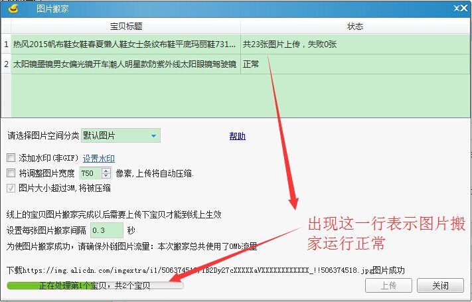The image size is (472, 302).
Task: Open the 帮助 help link
Action: click(x=237, y=136)
